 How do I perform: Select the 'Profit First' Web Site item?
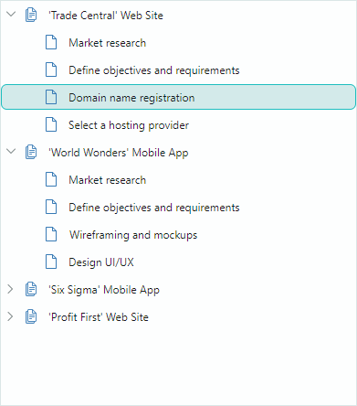point(99,317)
